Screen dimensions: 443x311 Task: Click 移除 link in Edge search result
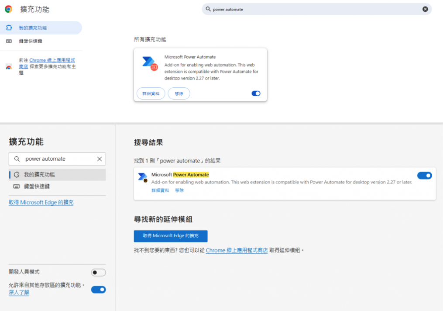point(179,190)
